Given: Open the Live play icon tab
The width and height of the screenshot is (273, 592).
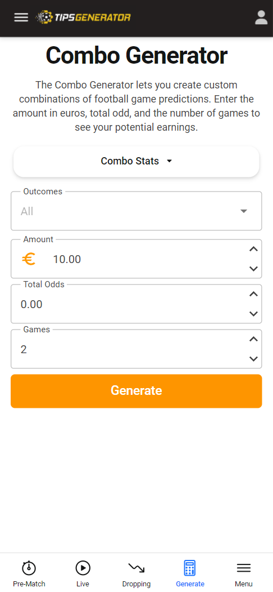Looking at the screenshot, I should (83, 568).
